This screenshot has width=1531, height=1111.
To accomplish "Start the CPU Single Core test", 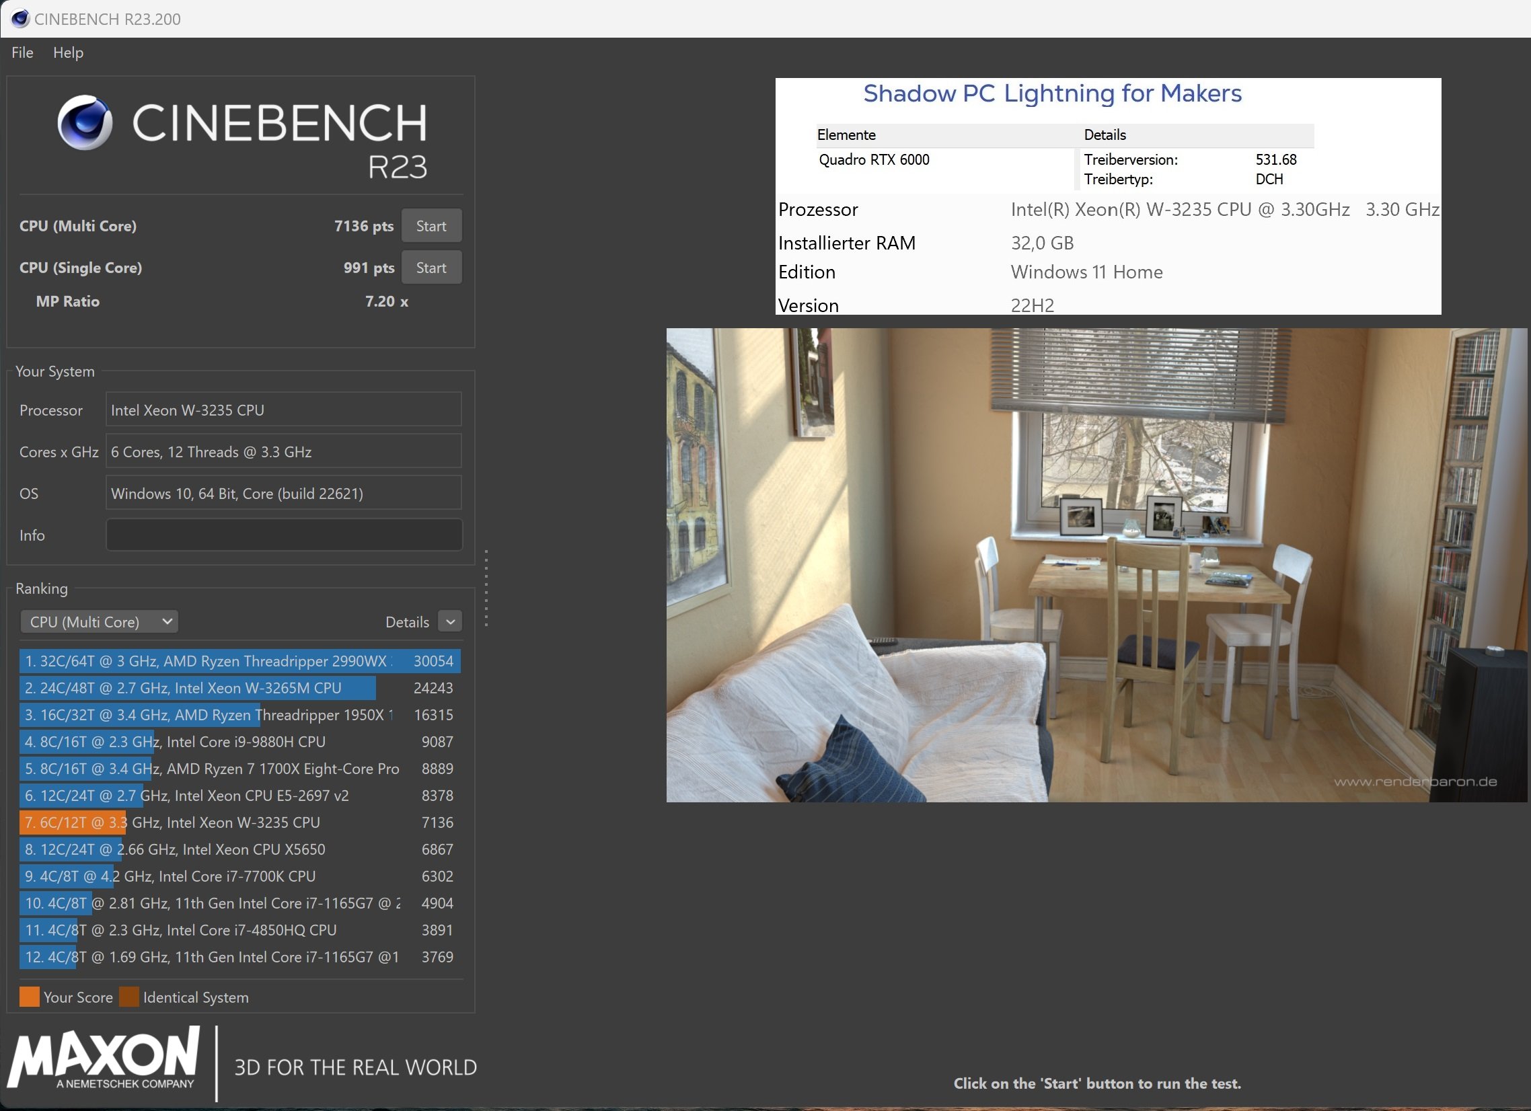I will (431, 267).
